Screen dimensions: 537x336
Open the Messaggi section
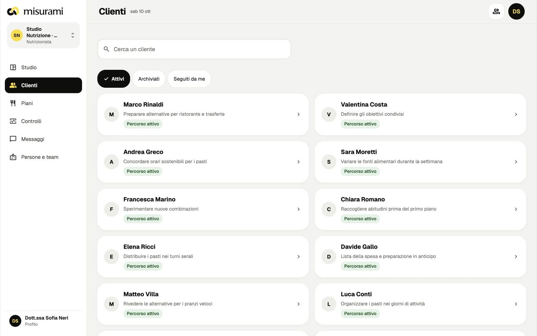point(43,139)
